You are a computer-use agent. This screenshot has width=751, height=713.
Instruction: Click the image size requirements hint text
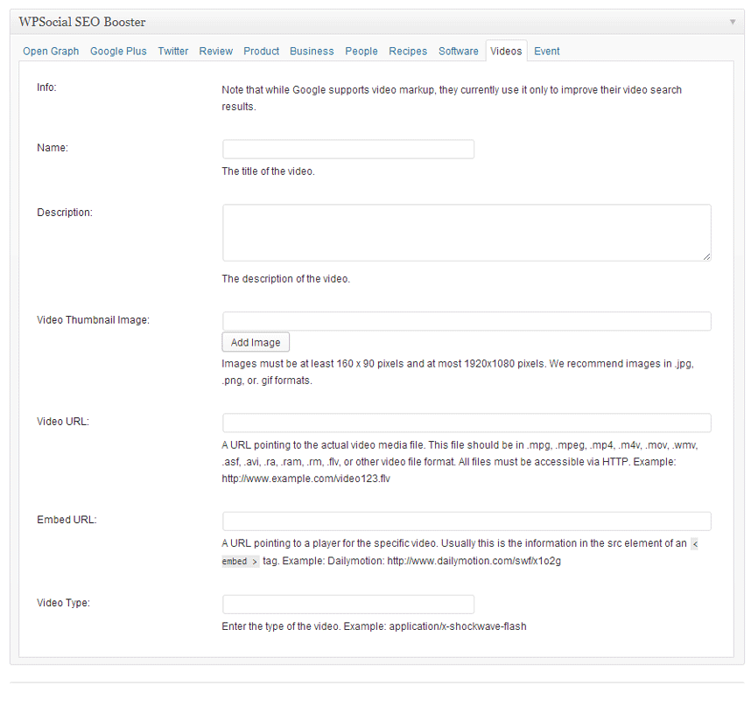[458, 372]
